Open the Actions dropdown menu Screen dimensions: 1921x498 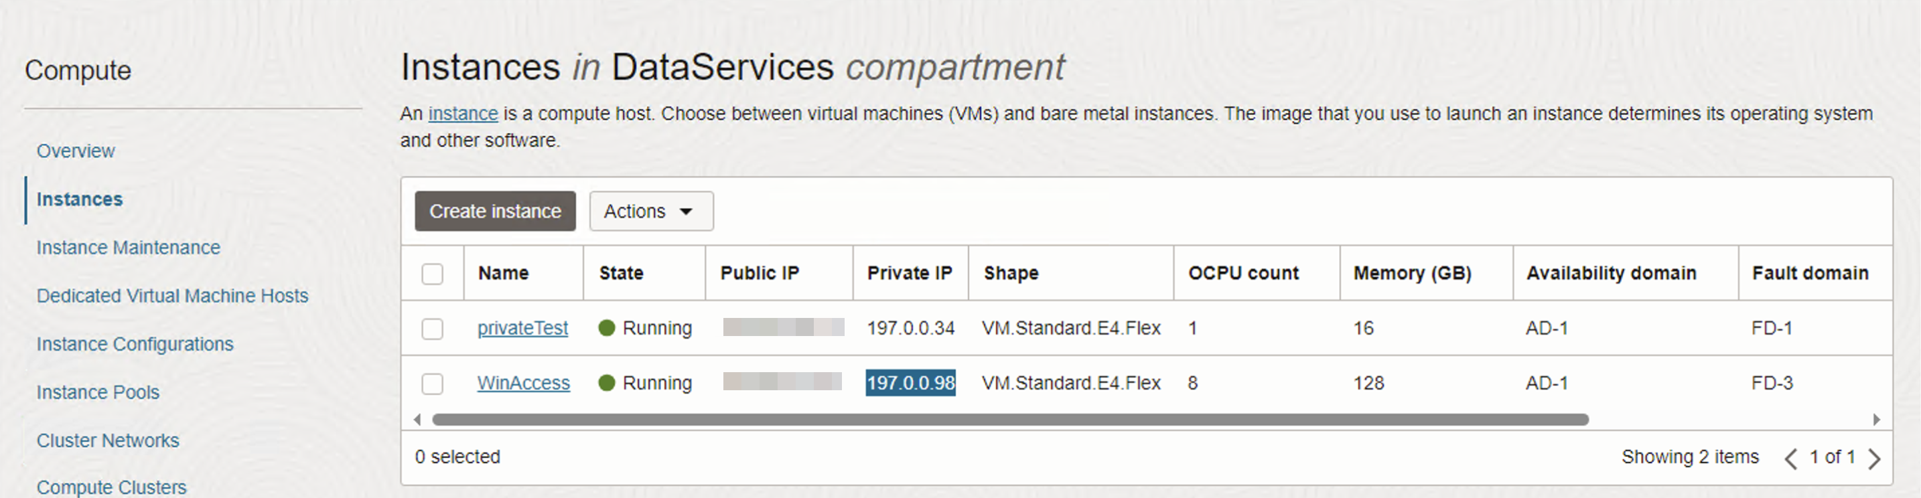(650, 212)
